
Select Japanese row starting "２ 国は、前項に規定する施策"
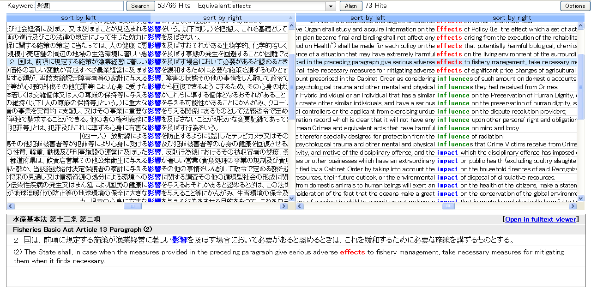pos(147,62)
